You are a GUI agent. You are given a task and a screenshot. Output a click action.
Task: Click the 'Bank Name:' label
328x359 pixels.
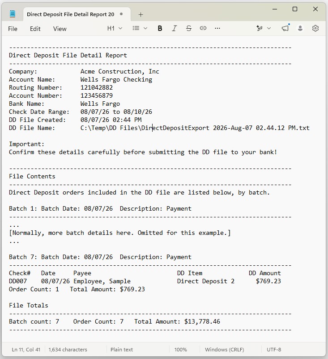[26, 104]
